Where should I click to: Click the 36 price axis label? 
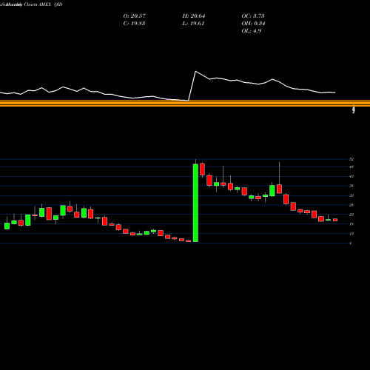tap(351, 186)
